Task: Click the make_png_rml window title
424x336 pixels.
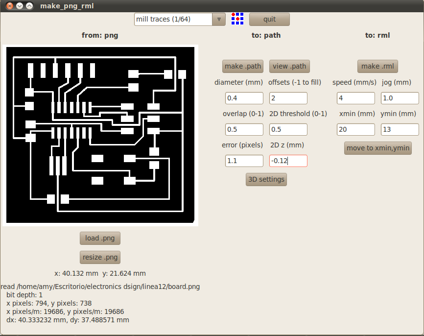Action: coord(67,6)
